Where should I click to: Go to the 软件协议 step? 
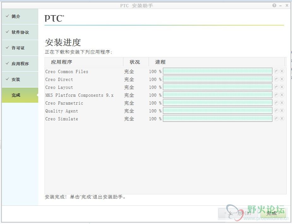(x=20, y=32)
